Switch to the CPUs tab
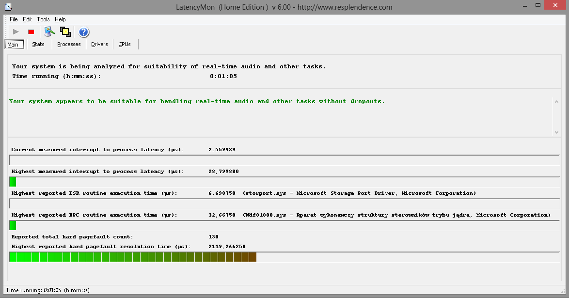569x298 pixels. click(x=125, y=44)
